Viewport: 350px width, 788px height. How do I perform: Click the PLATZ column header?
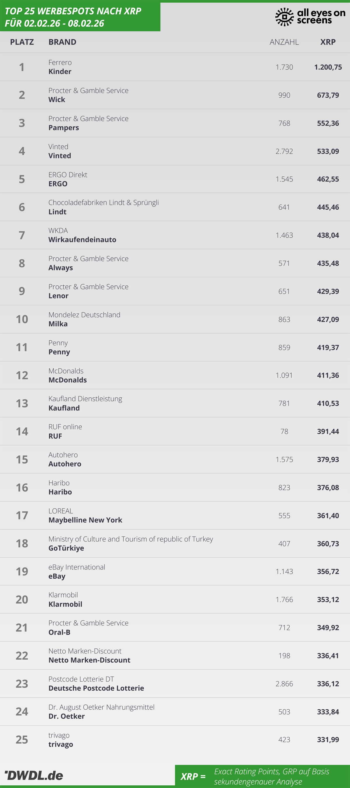coord(22,42)
